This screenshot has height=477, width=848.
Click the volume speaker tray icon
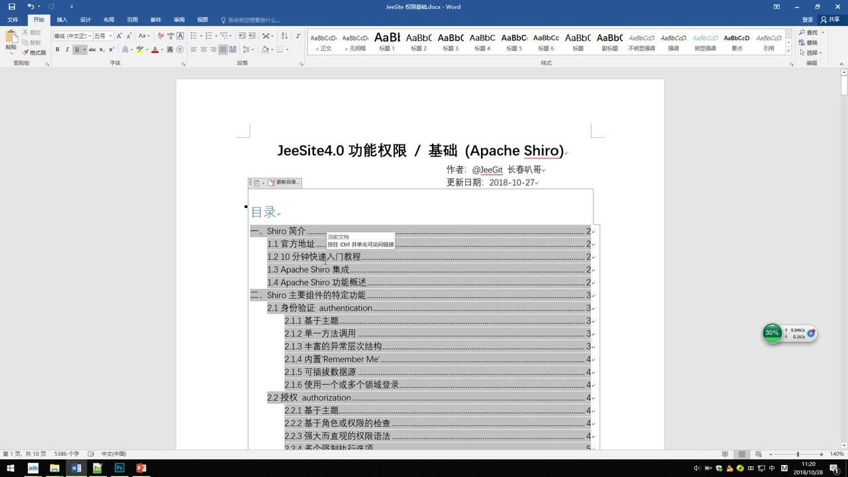click(x=698, y=468)
